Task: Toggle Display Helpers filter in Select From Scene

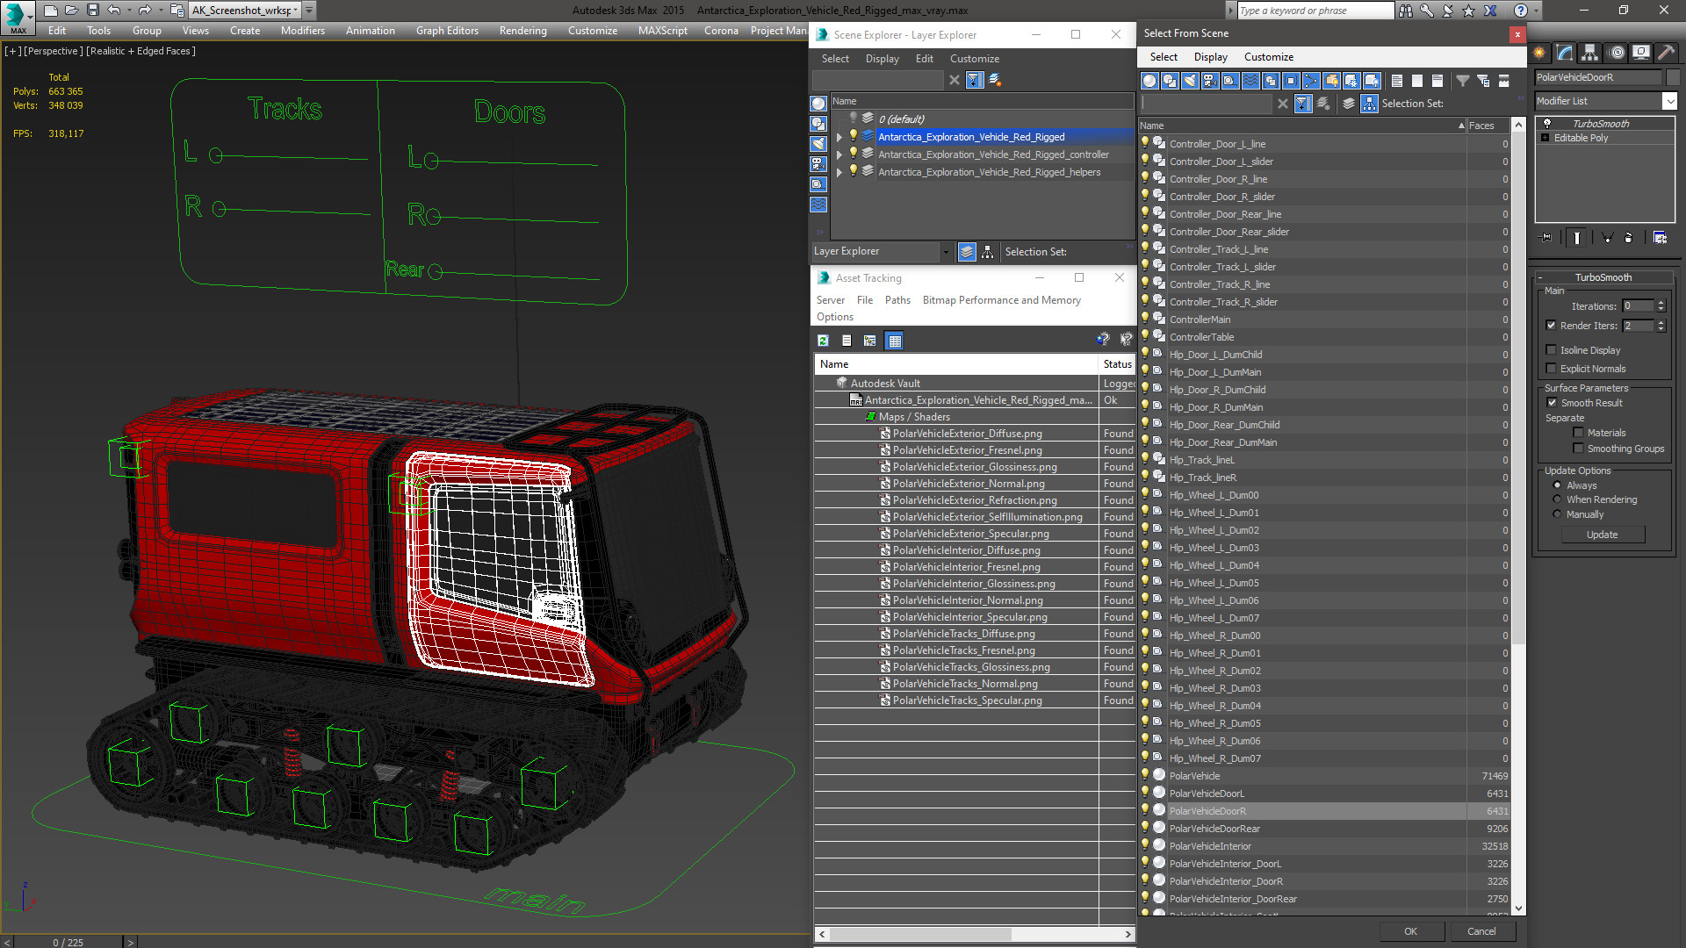Action: coord(1230,81)
